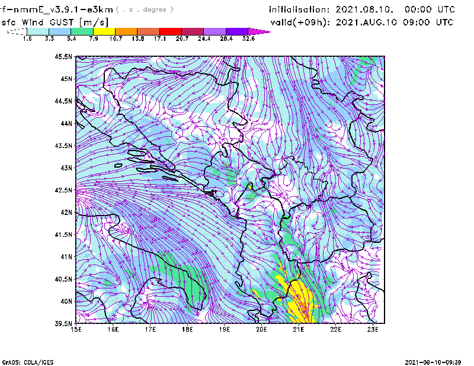Click the 'sfc Wind GUST [m/s]' title
This screenshot has width=474, height=366.
pos(55,23)
